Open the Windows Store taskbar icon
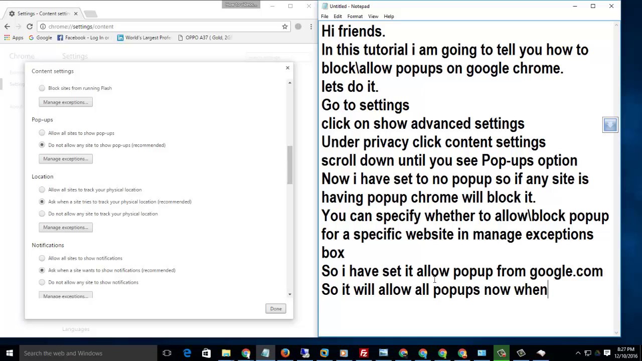The width and height of the screenshot is (642, 361). point(206,353)
